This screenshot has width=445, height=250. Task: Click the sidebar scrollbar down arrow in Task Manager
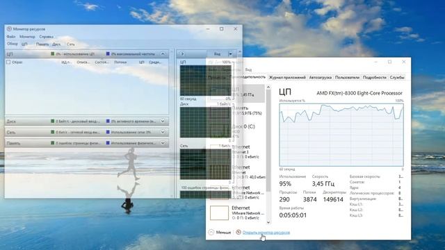(x=268, y=222)
